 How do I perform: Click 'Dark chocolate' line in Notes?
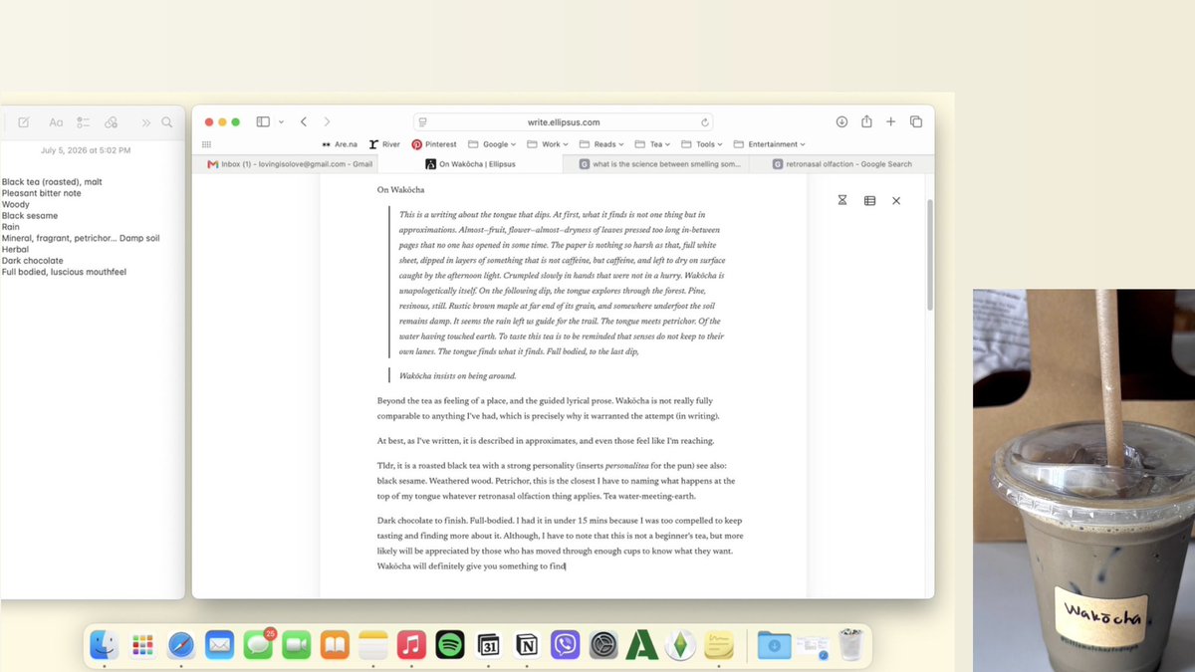point(32,261)
